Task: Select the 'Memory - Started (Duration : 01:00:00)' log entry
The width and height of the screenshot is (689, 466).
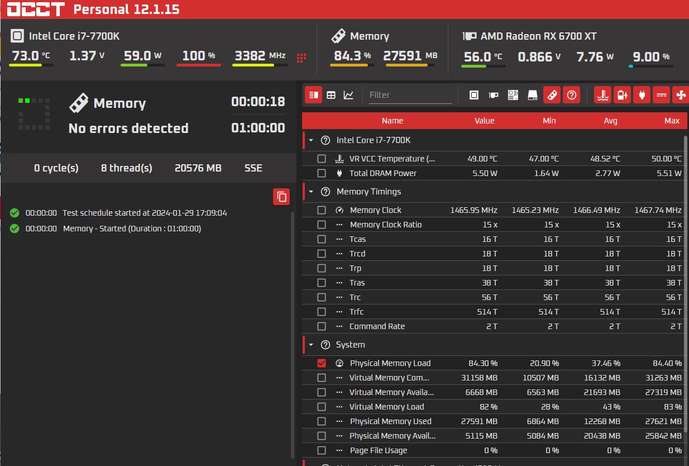Action: point(132,229)
